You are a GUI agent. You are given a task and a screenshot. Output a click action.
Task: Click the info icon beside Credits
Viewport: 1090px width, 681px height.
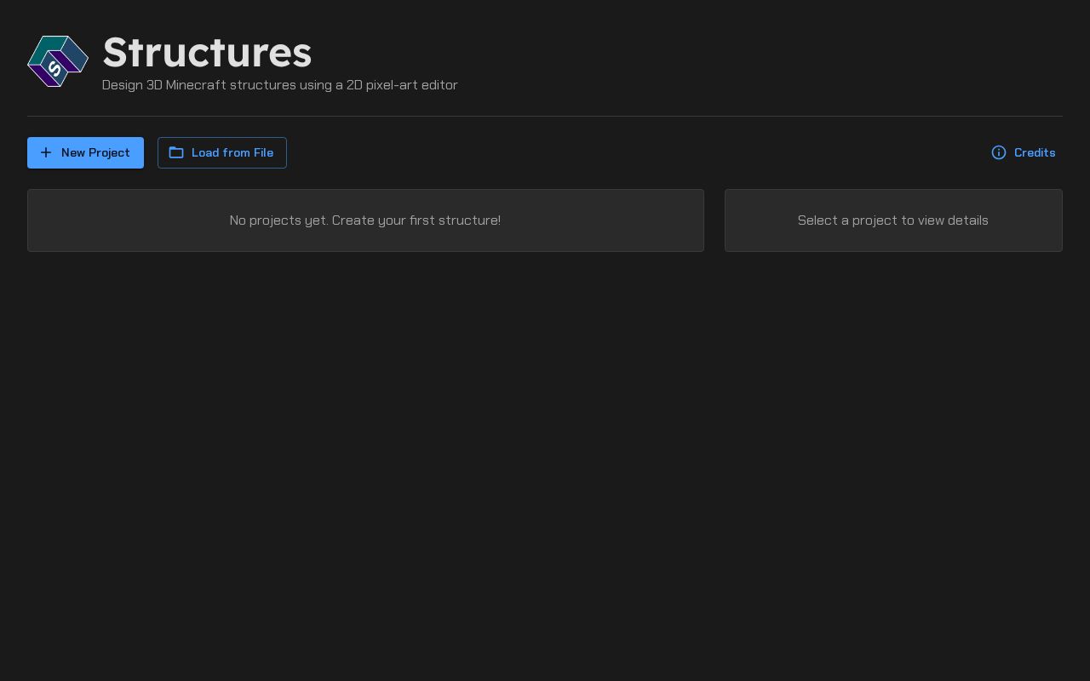(x=999, y=152)
